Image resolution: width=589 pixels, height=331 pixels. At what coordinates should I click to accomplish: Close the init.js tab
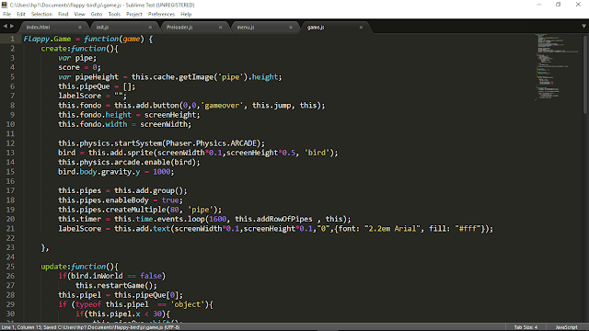coord(150,28)
